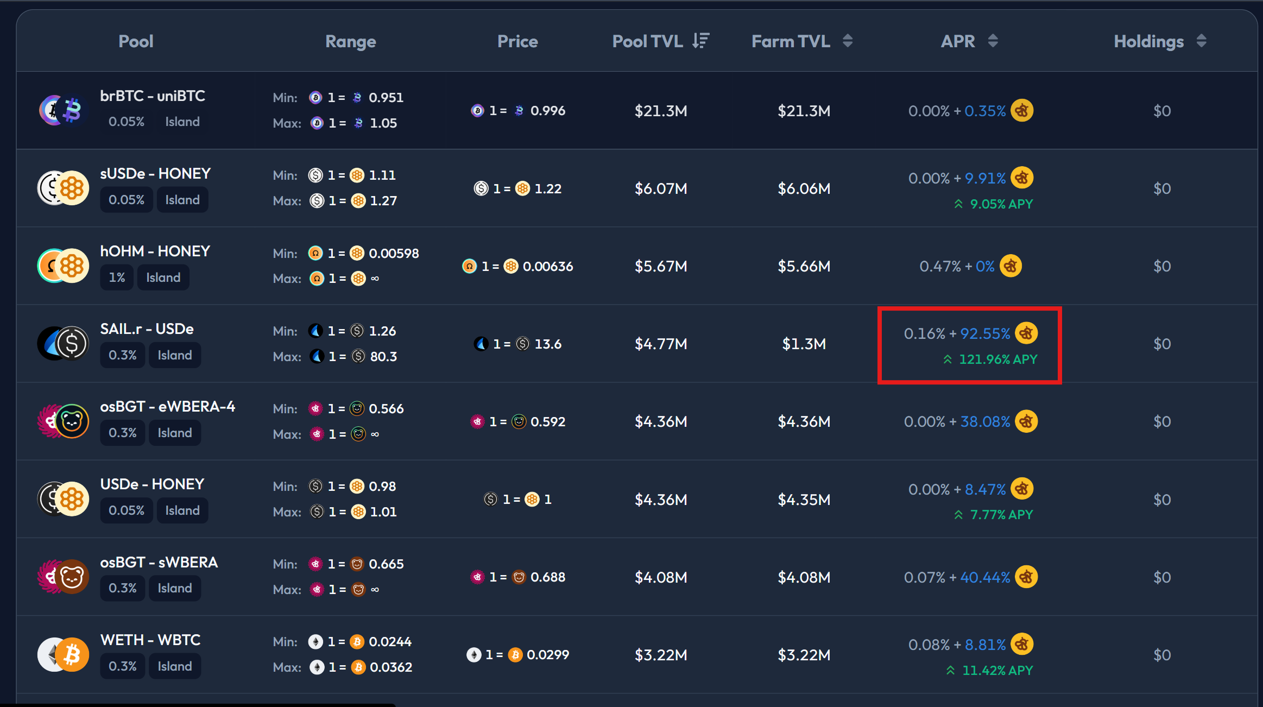Click 11.42% APY in WETH - WBTC row
The height and width of the screenshot is (707, 1263).
(997, 671)
